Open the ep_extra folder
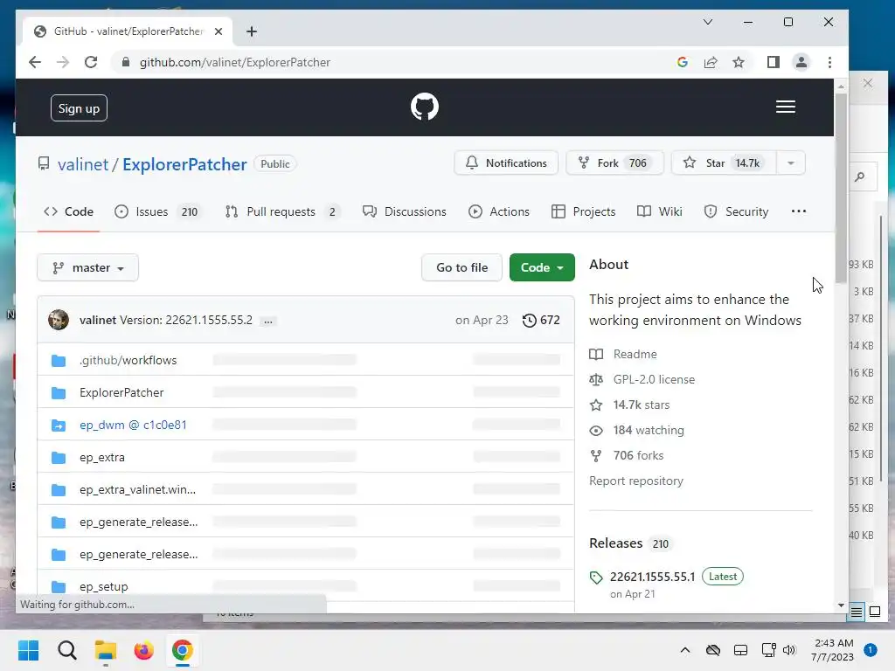 pos(102,458)
